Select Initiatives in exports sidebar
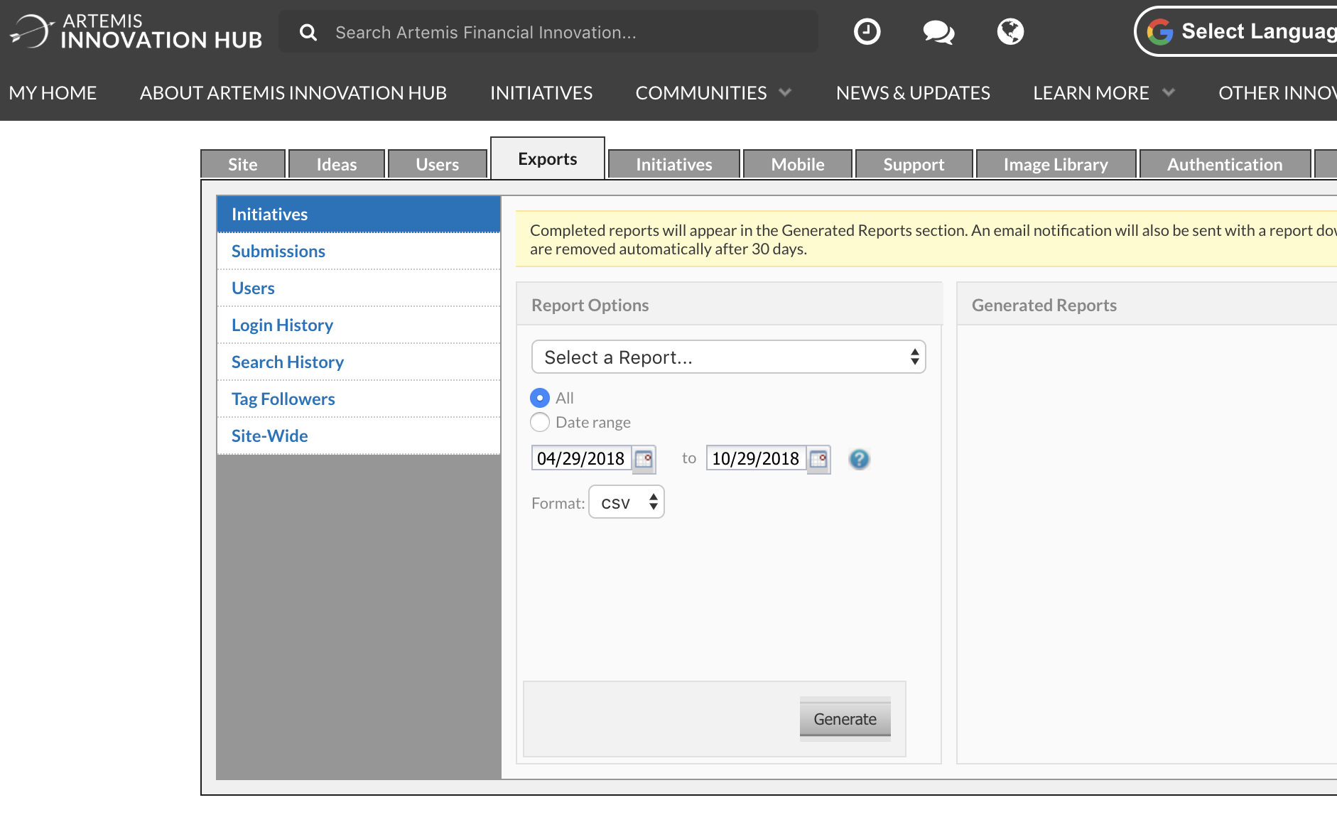Viewport: 1337px width, 827px height. pyautogui.click(x=359, y=214)
